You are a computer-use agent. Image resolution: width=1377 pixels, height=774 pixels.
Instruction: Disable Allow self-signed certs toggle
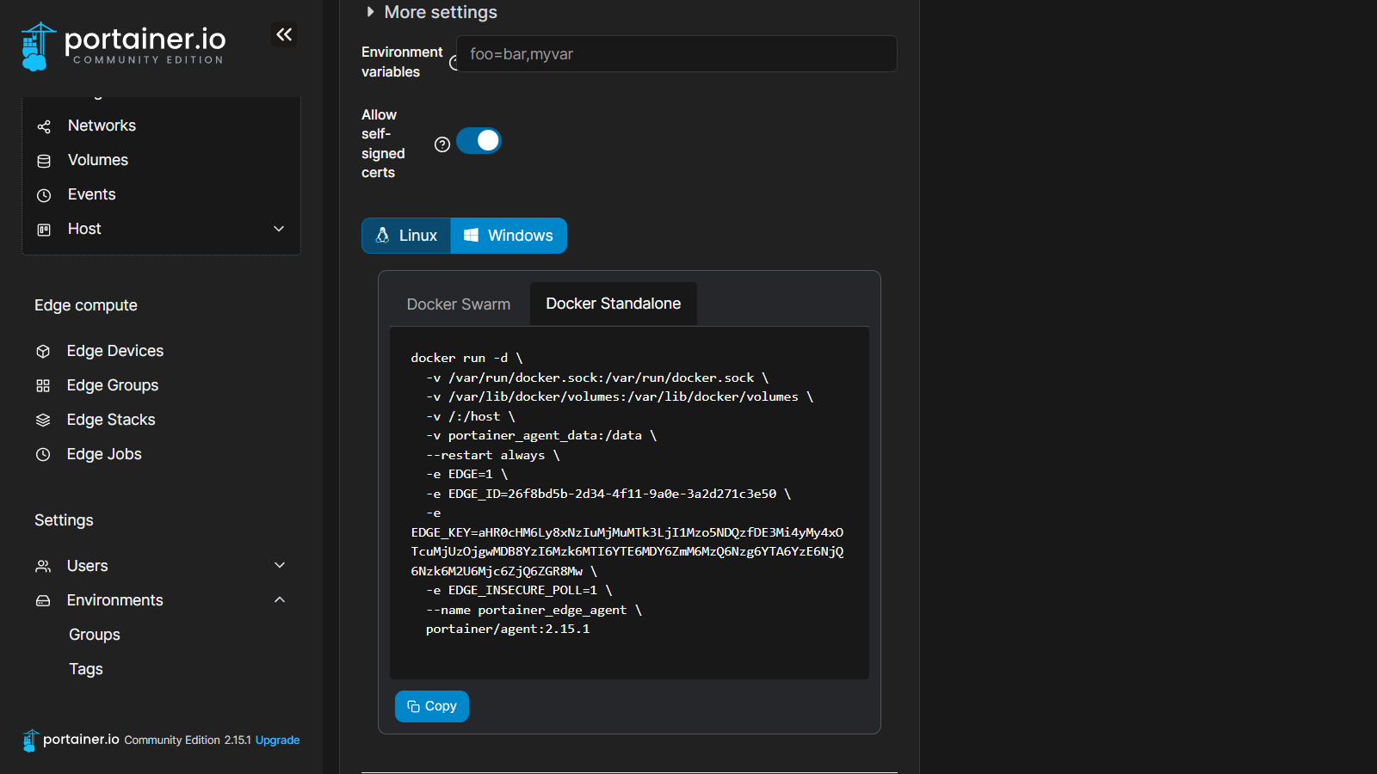[479, 140]
